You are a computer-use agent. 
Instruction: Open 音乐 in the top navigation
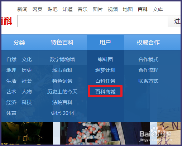click(x=82, y=9)
